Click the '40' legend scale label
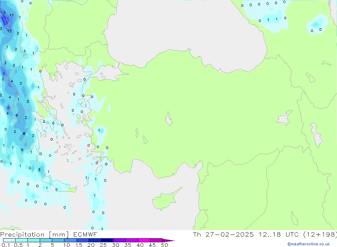The height and width of the screenshot is (247, 337). 140,245
